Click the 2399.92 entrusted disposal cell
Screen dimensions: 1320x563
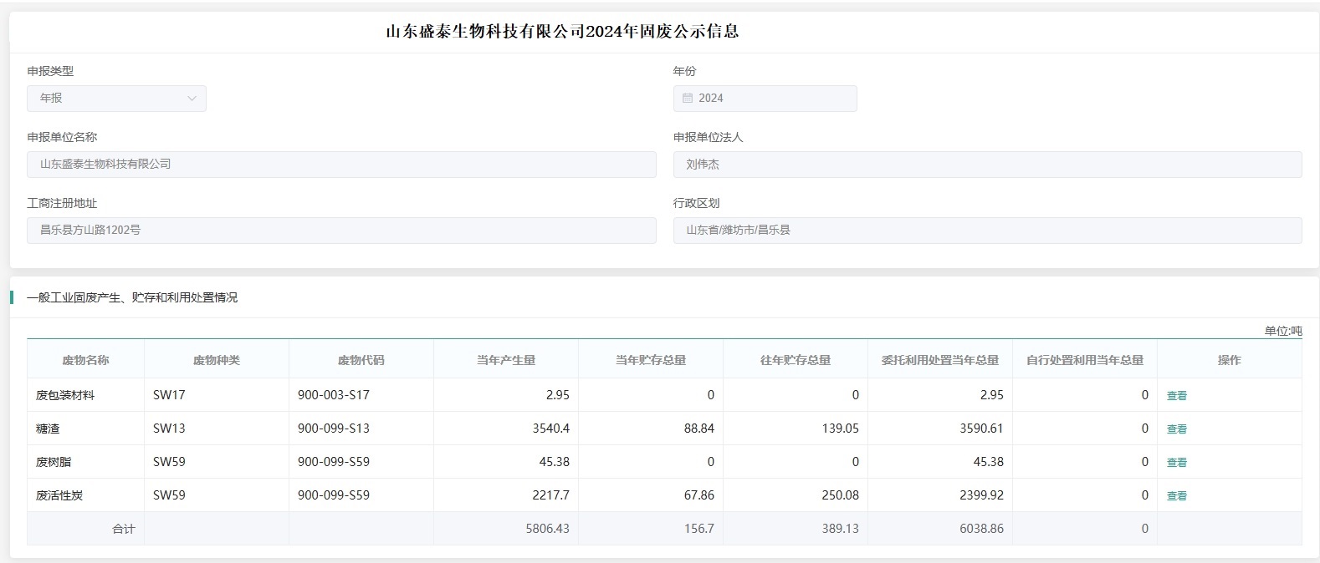(940, 495)
